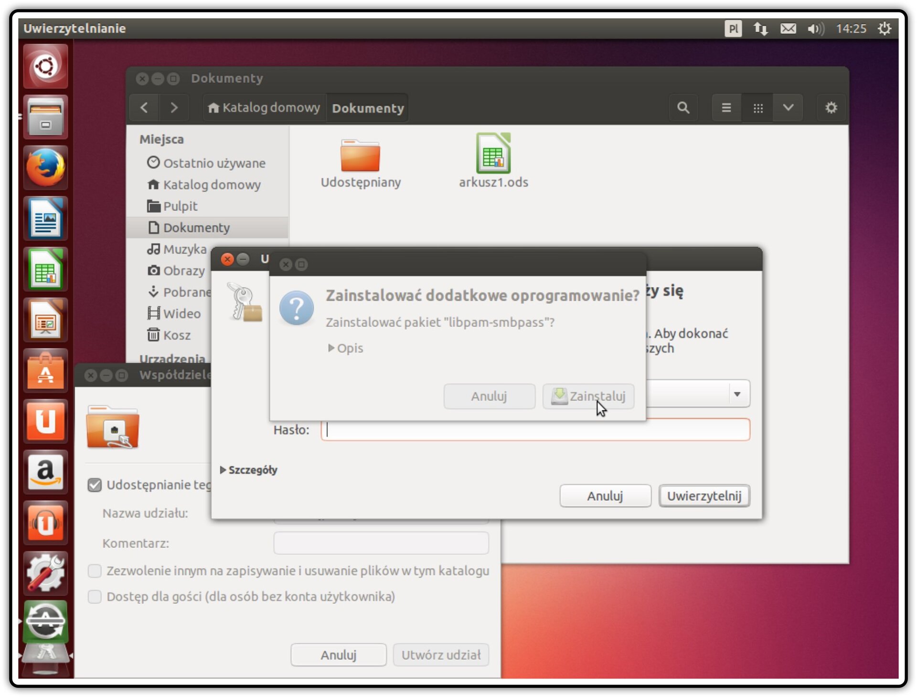Open Ubuntu Software Center from the dock
Screen dimensions: 917x697
point(45,371)
